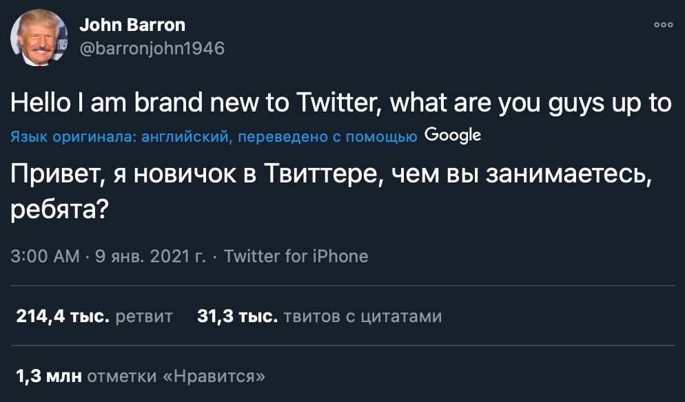Image resolution: width=685 pixels, height=402 pixels.
Task: Click the 1,3 млн likes count
Action: tap(48, 376)
